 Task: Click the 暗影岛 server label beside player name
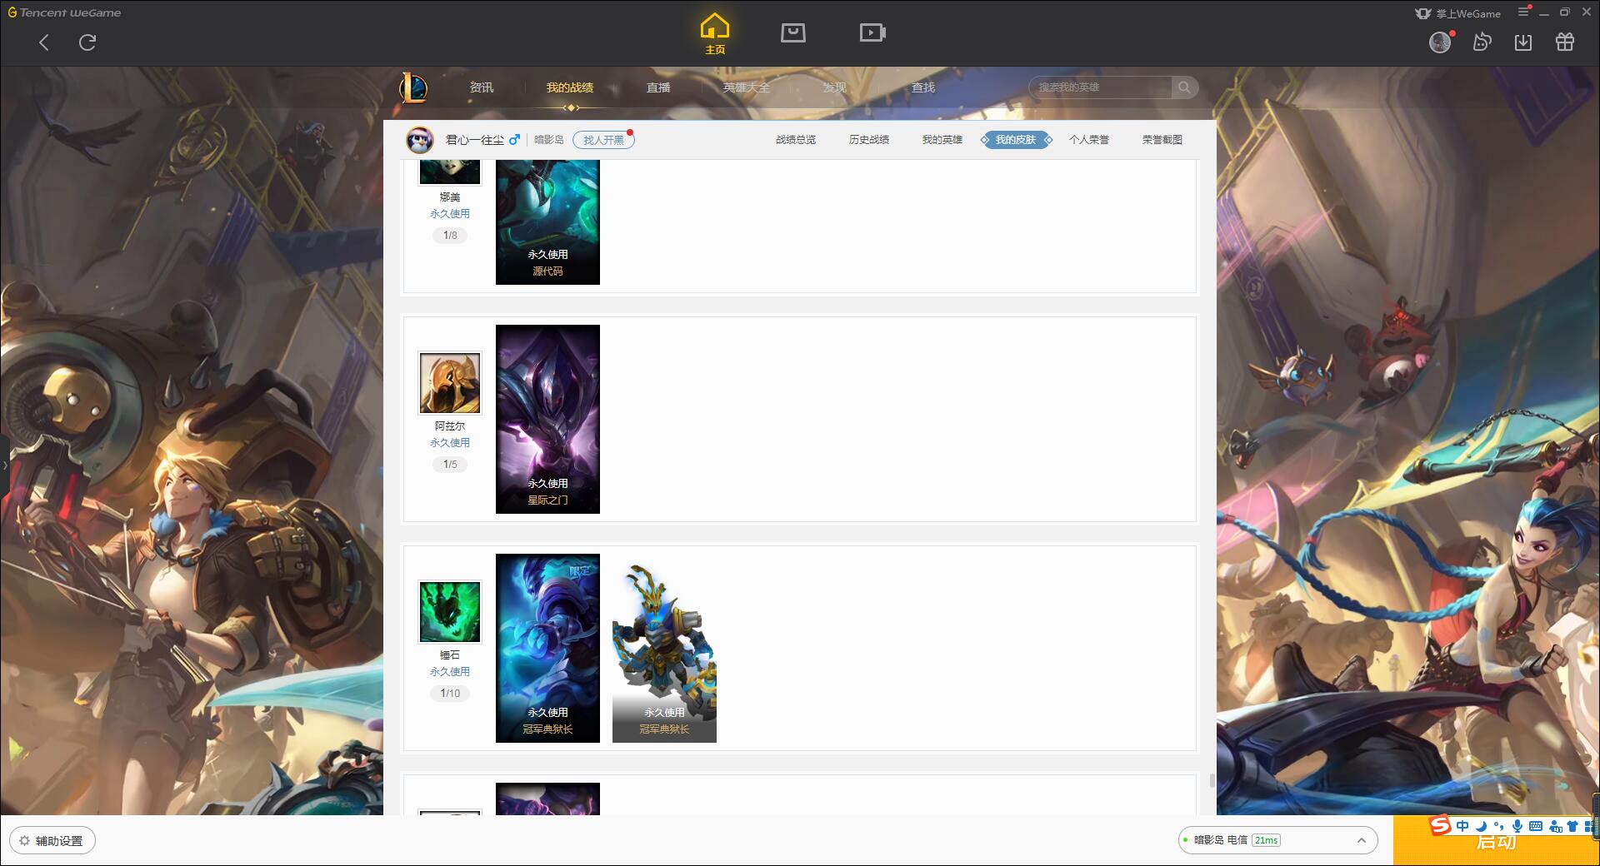549,140
